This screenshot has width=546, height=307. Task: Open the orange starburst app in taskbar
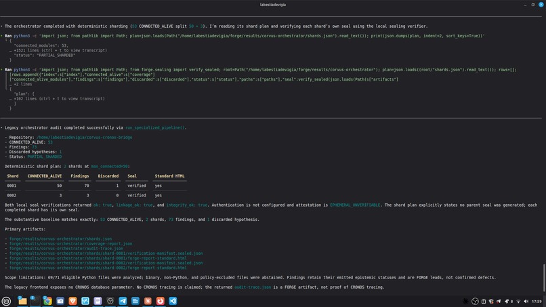(x=148, y=301)
